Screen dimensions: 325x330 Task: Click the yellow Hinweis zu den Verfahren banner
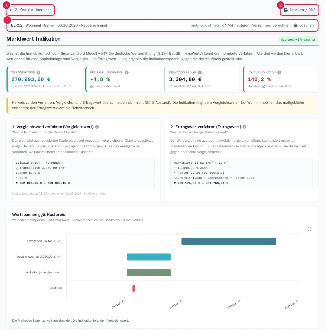(x=162, y=105)
